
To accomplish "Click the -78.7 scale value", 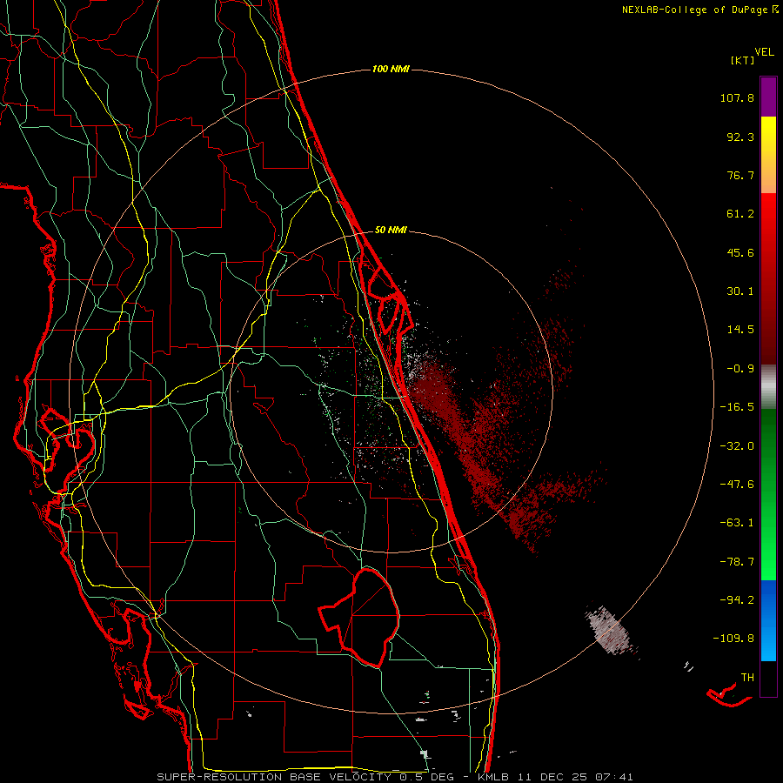I will click(737, 562).
